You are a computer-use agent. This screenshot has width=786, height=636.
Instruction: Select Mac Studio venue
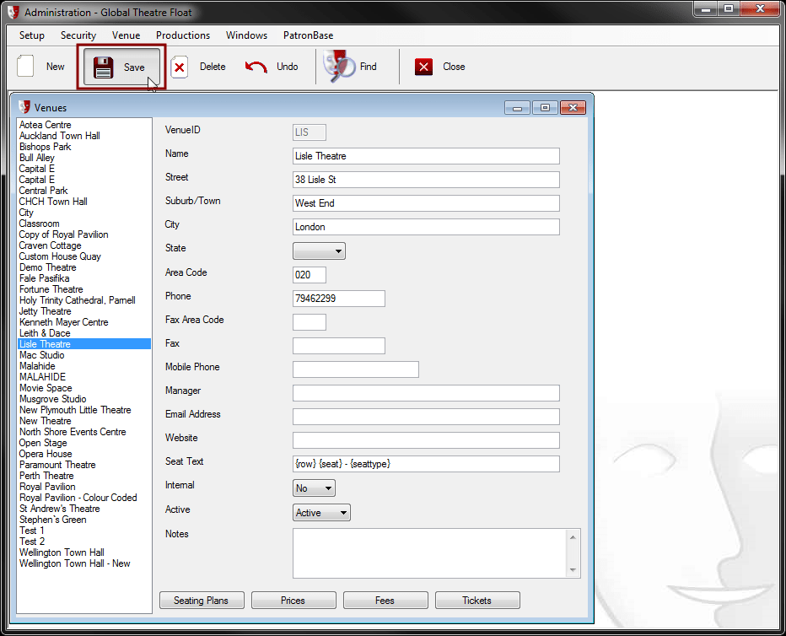click(41, 355)
